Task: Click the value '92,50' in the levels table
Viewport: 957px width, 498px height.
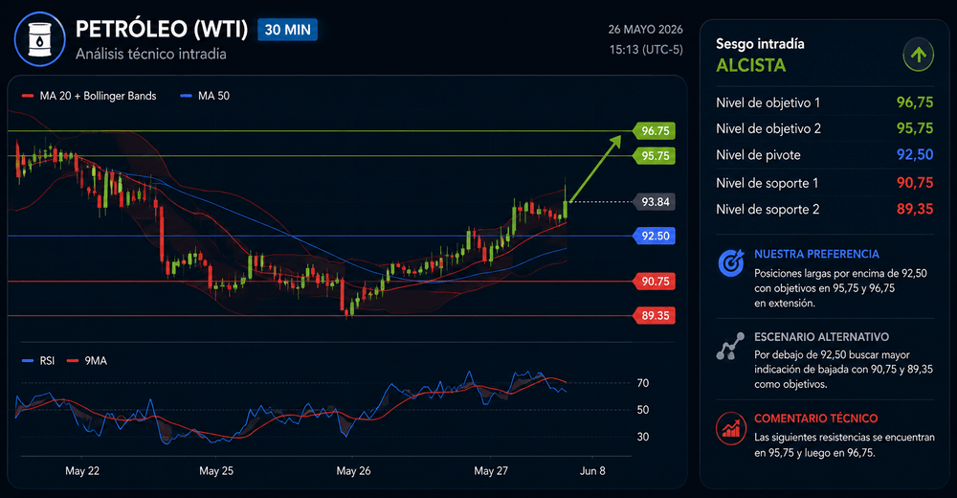Action: pyautogui.click(x=915, y=154)
